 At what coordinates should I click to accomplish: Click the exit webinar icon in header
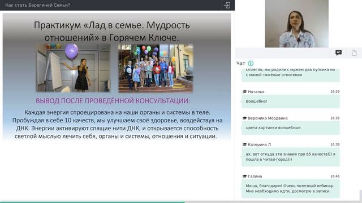[x=227, y=5]
